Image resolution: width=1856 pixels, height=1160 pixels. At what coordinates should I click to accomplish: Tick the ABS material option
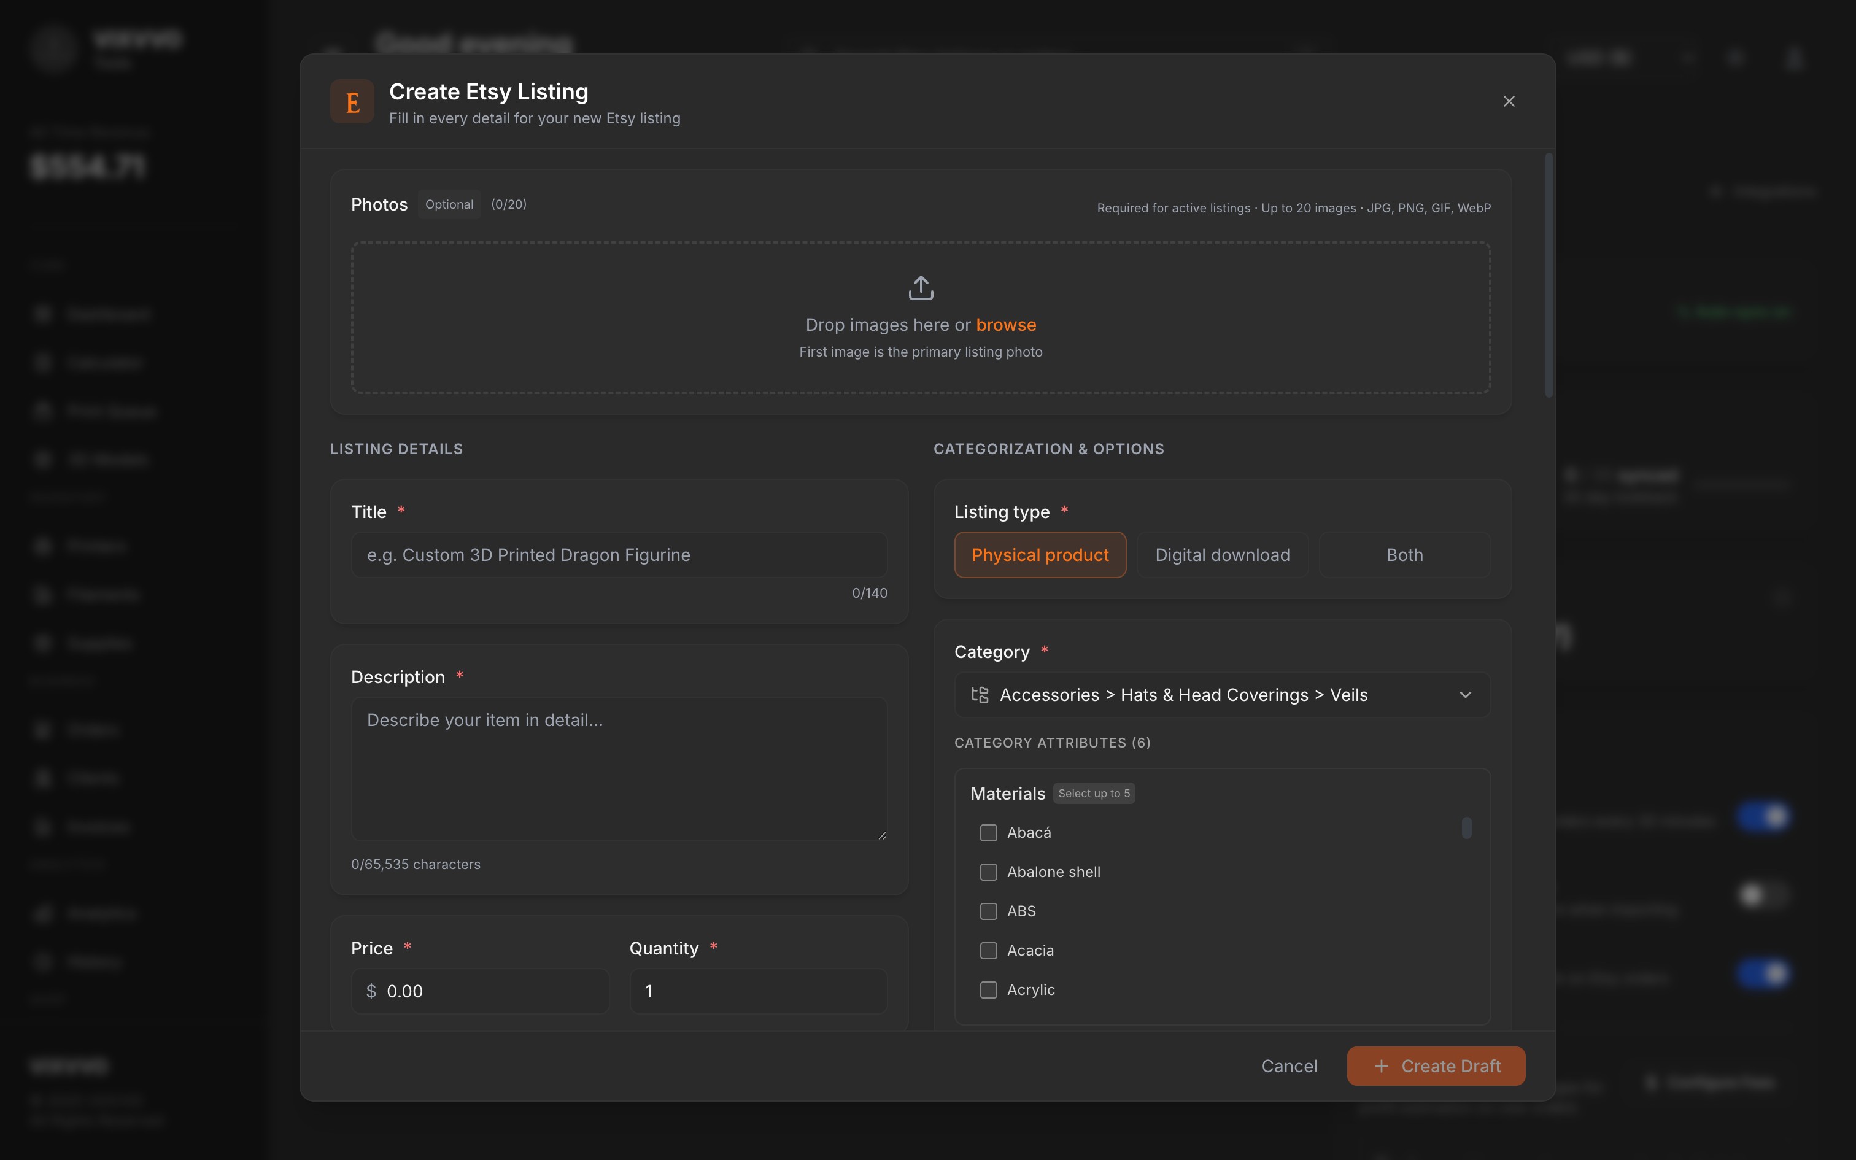(x=989, y=911)
